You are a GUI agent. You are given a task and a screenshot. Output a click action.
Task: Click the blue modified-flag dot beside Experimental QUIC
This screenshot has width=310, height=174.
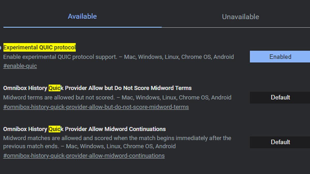tap(1, 48)
